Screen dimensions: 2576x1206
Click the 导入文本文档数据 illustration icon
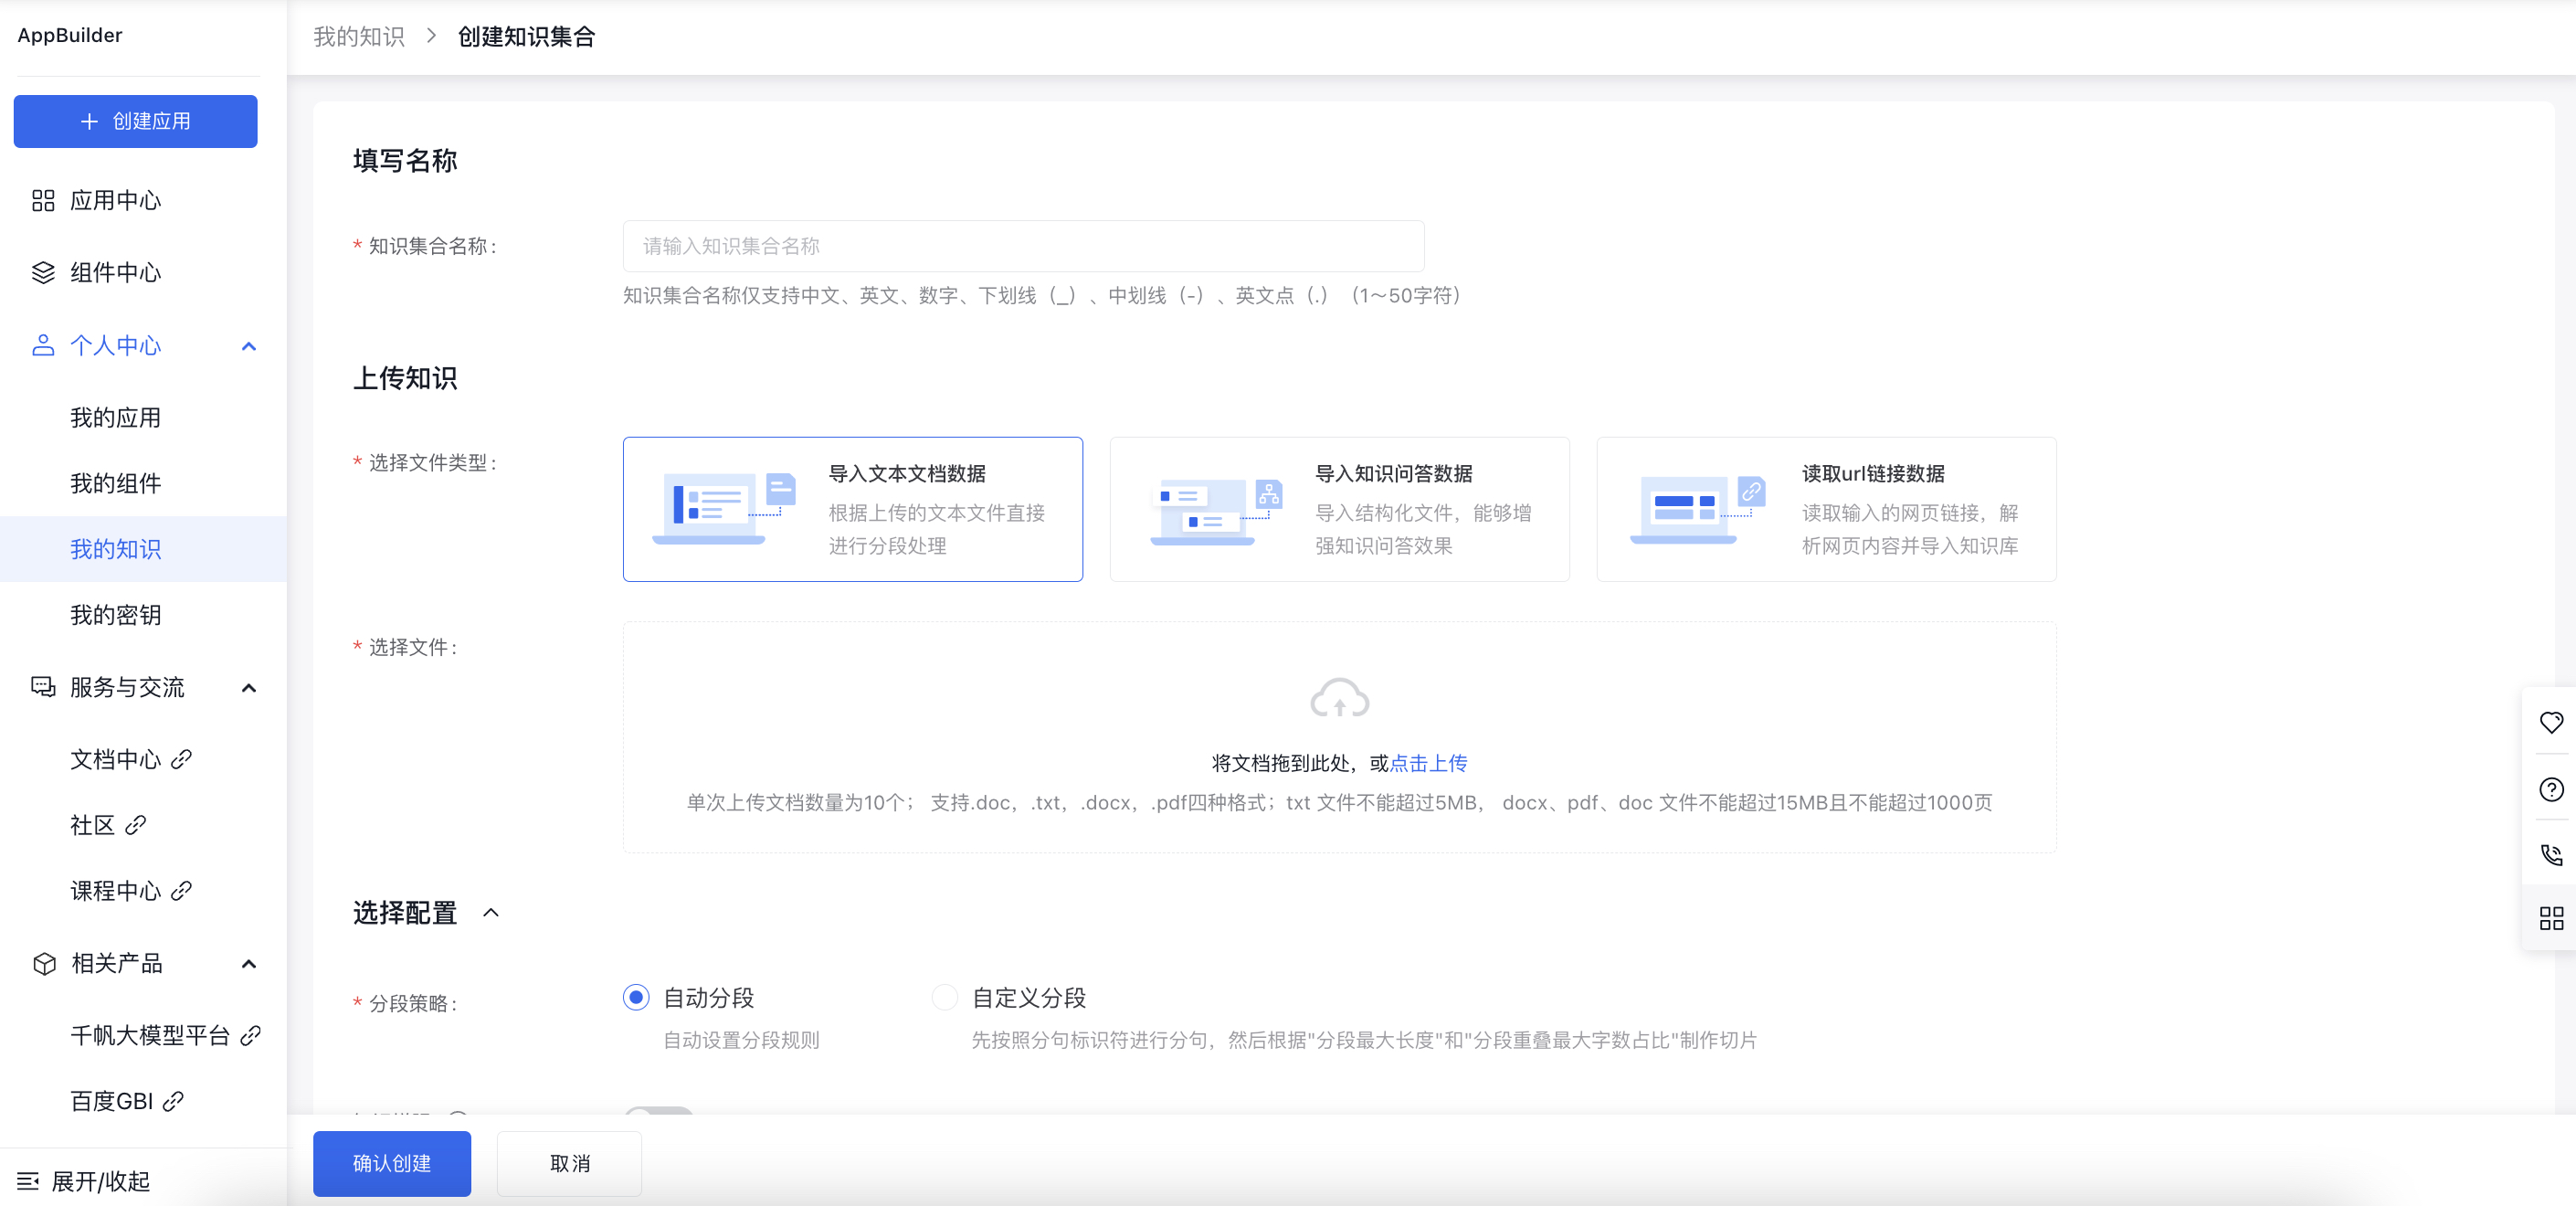pyautogui.click(x=724, y=509)
